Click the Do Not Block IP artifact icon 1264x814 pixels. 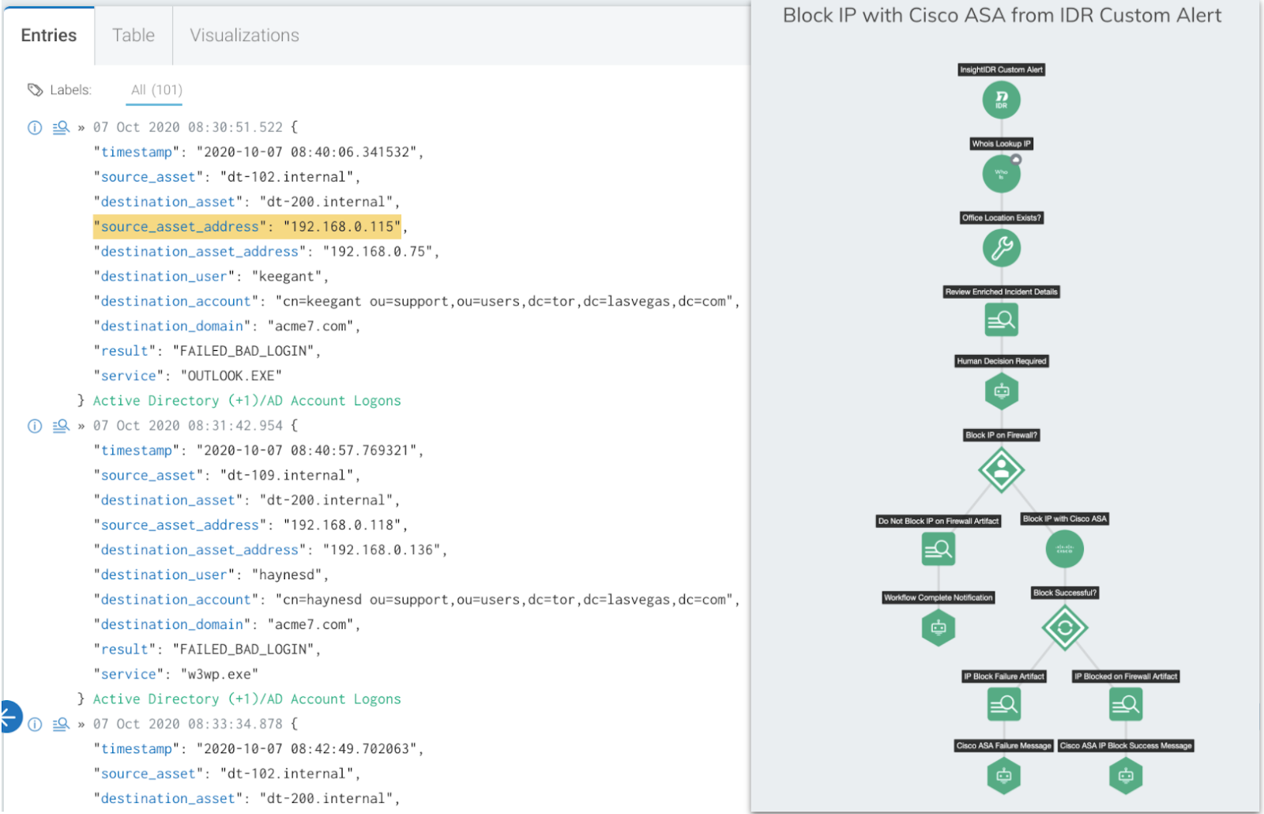(x=939, y=548)
